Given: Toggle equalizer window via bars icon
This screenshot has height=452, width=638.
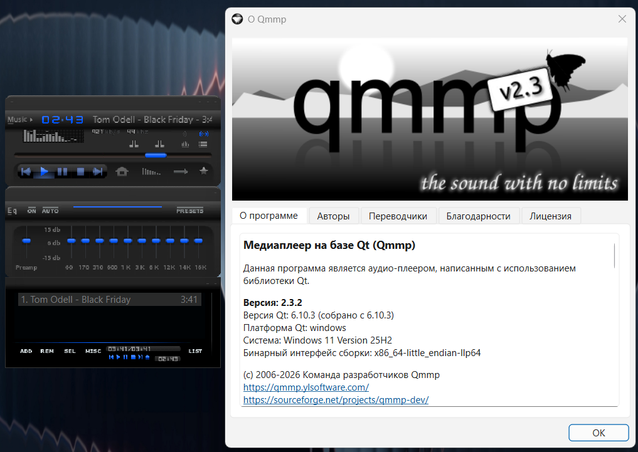Looking at the screenshot, I should [185, 144].
